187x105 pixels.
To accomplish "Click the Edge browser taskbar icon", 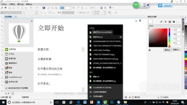I will (78, 102).
